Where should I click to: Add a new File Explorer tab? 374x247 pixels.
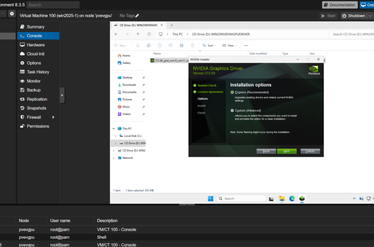[172, 25]
